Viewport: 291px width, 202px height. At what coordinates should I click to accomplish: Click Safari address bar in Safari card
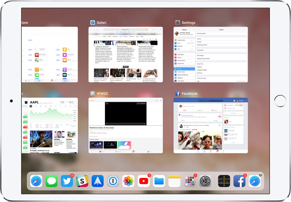pyautogui.click(x=126, y=30)
